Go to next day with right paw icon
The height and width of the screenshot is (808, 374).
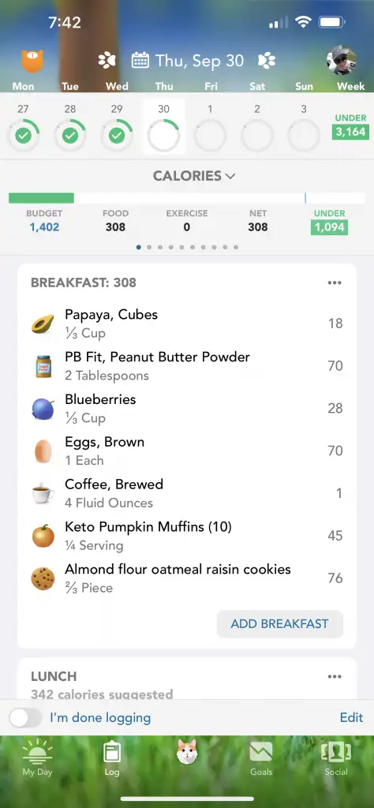pyautogui.click(x=267, y=61)
